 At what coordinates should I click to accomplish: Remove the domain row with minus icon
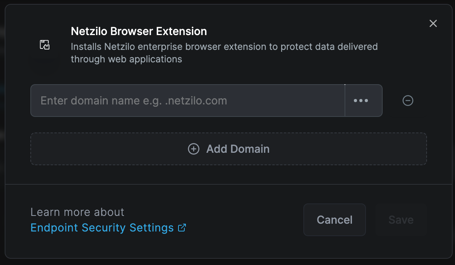[x=408, y=101]
